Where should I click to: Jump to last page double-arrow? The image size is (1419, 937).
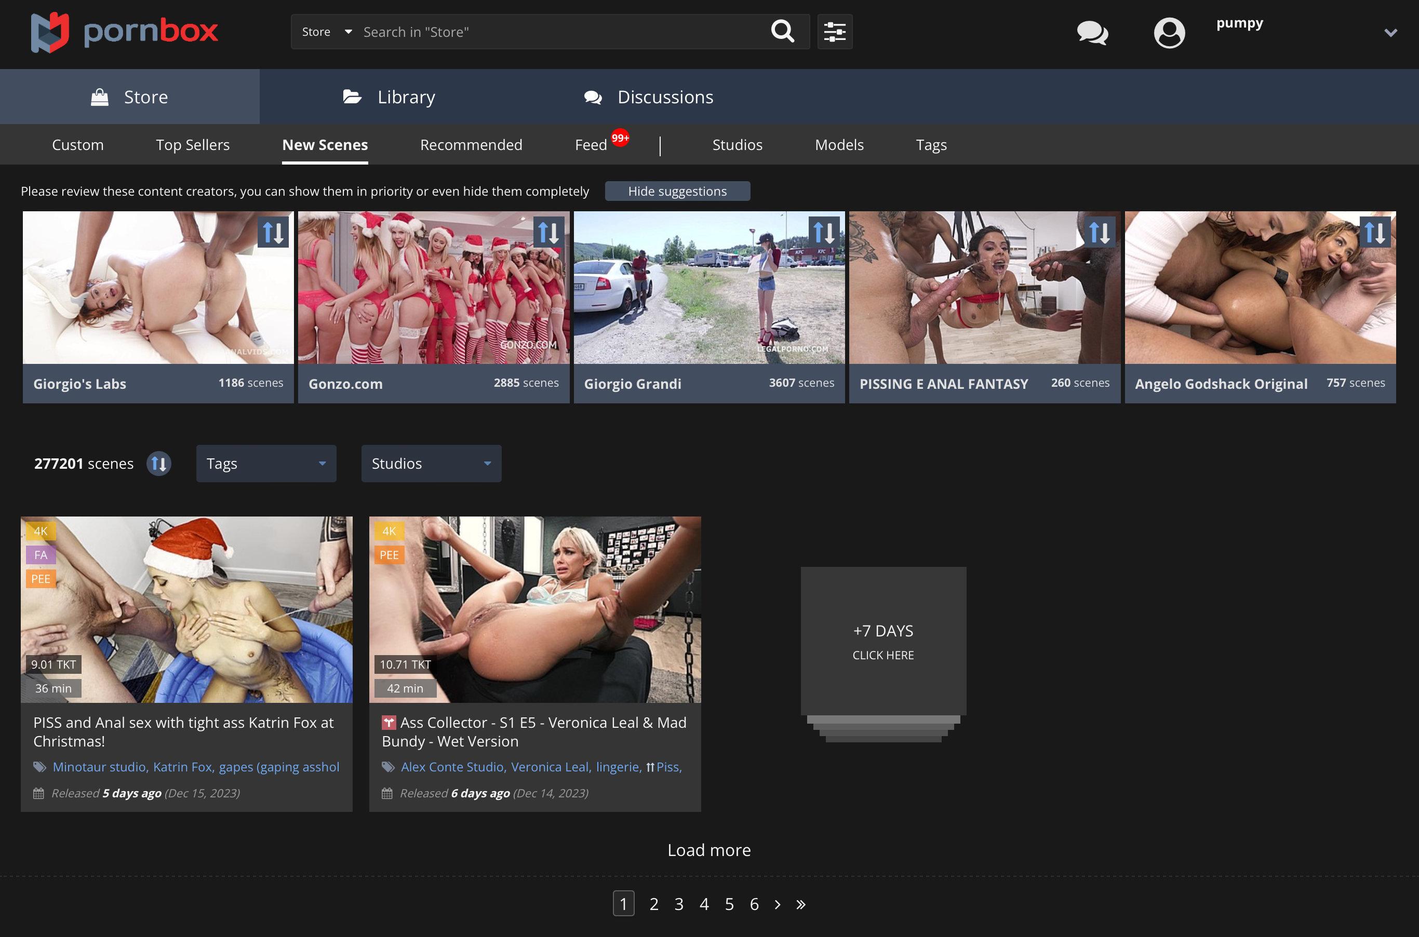point(801,904)
